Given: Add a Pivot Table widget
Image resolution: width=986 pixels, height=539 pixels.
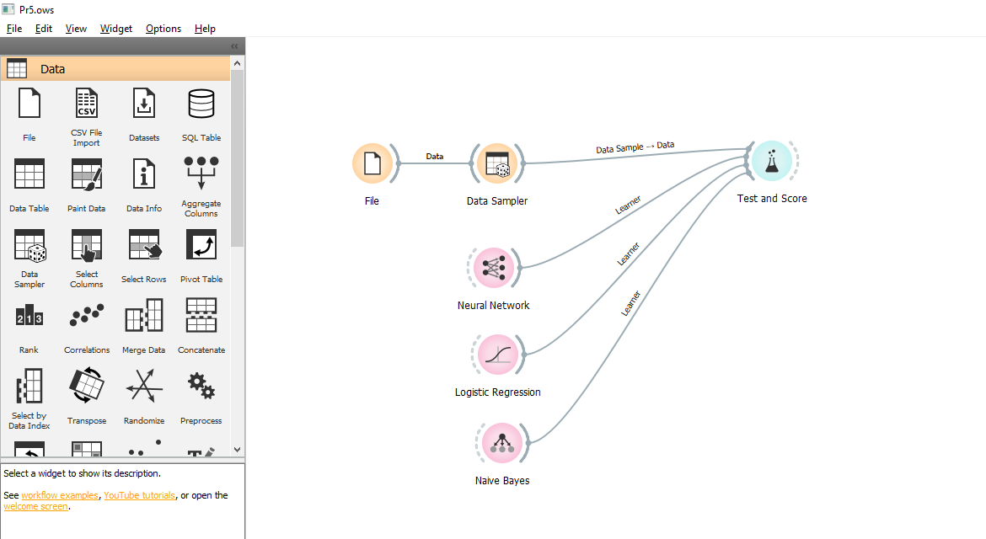Looking at the screenshot, I should [201, 244].
